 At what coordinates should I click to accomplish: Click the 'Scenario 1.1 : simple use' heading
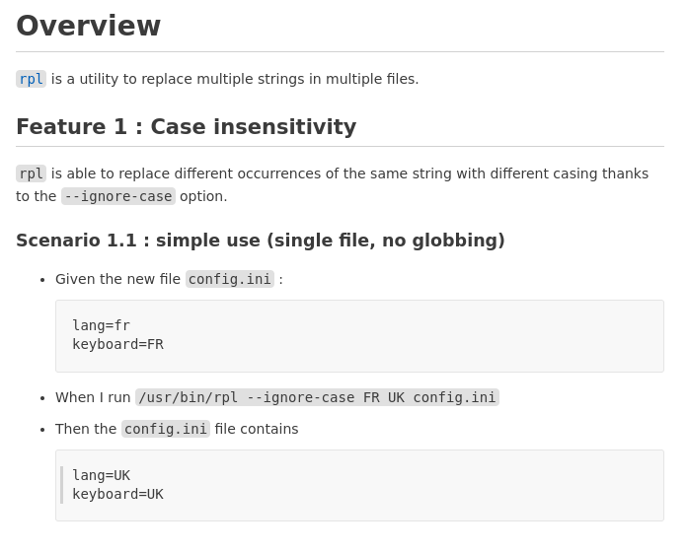pyautogui.click(x=260, y=241)
